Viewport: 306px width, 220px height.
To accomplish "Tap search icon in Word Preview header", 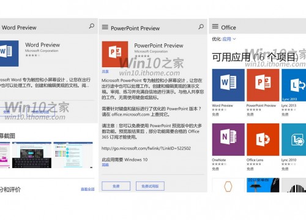I will [x=92, y=26].
